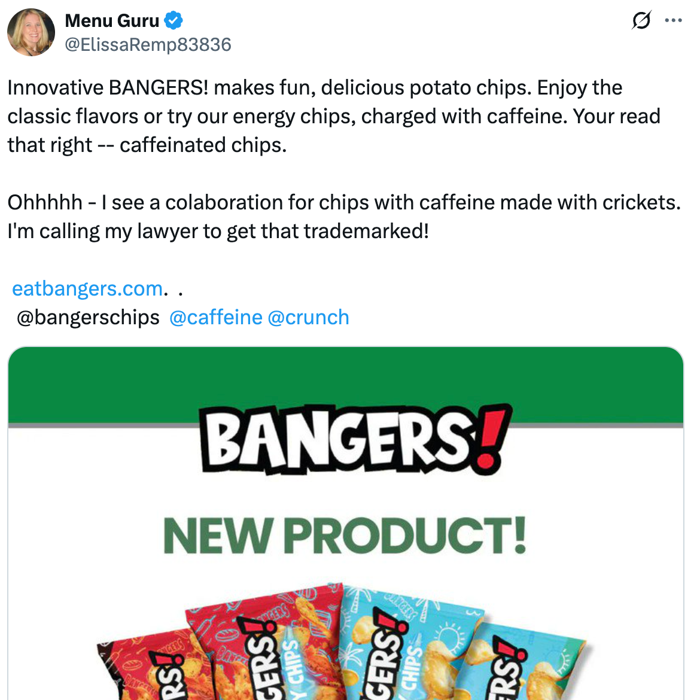
Task: Open the eatbangers.com link
Action: point(87,289)
